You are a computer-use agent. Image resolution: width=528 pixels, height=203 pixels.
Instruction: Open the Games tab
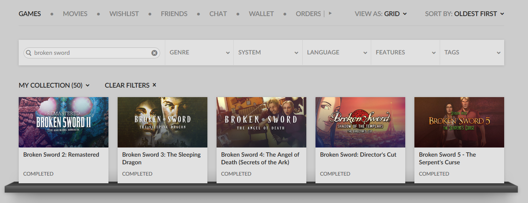pos(30,14)
